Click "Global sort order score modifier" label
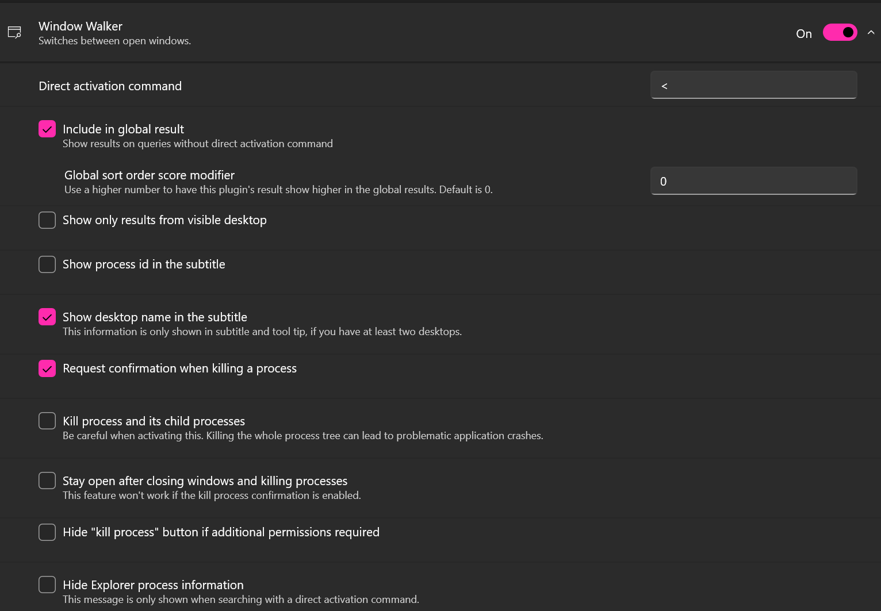The image size is (881, 611). click(x=150, y=175)
